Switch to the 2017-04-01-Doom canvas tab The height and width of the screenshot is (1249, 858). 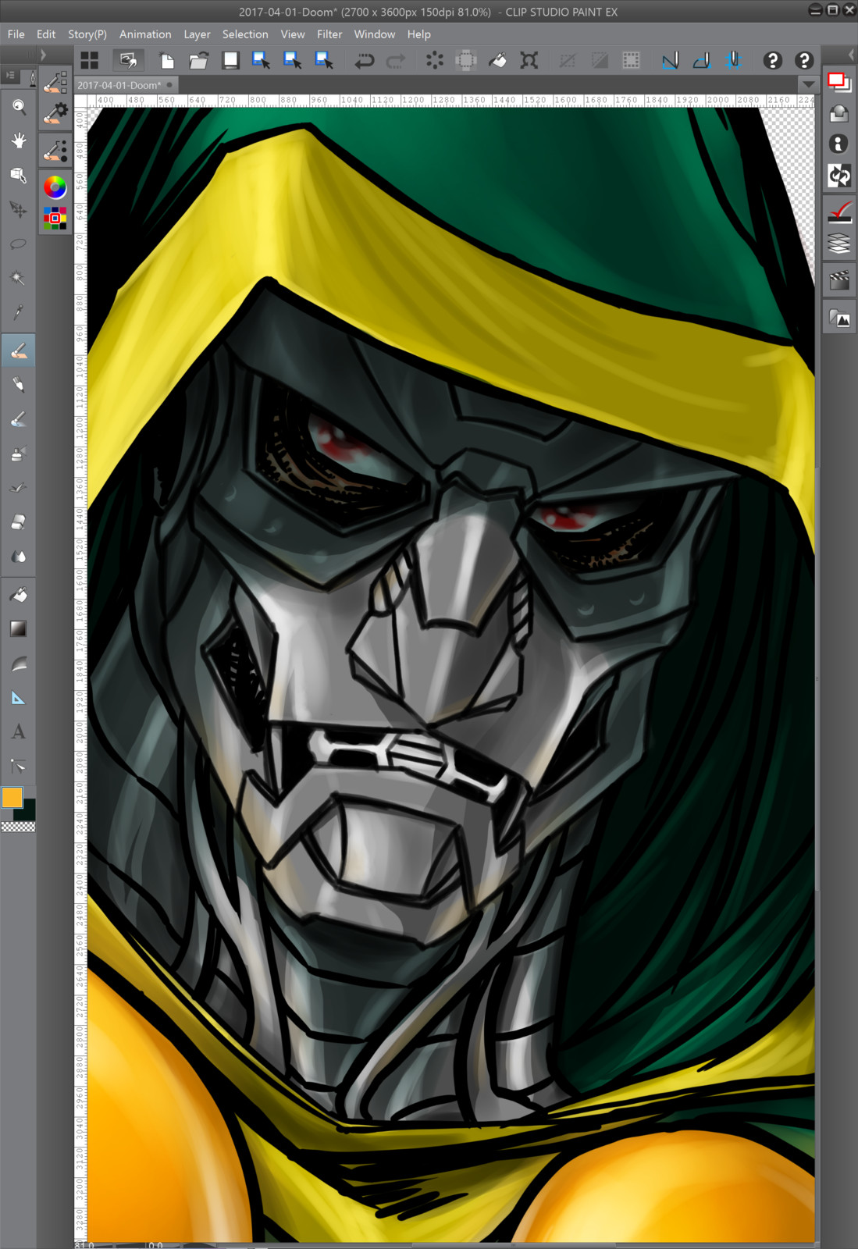coord(126,85)
